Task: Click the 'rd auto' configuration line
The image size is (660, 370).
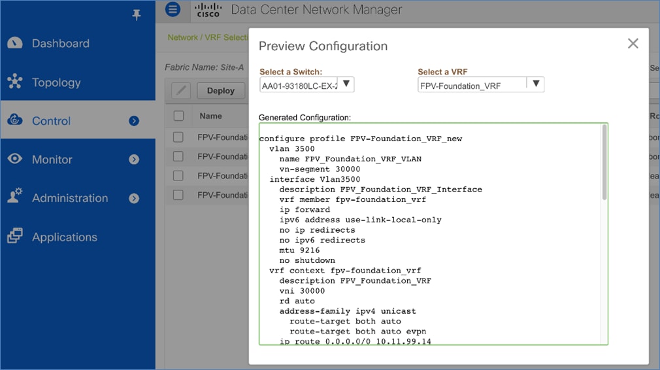Action: tap(297, 301)
